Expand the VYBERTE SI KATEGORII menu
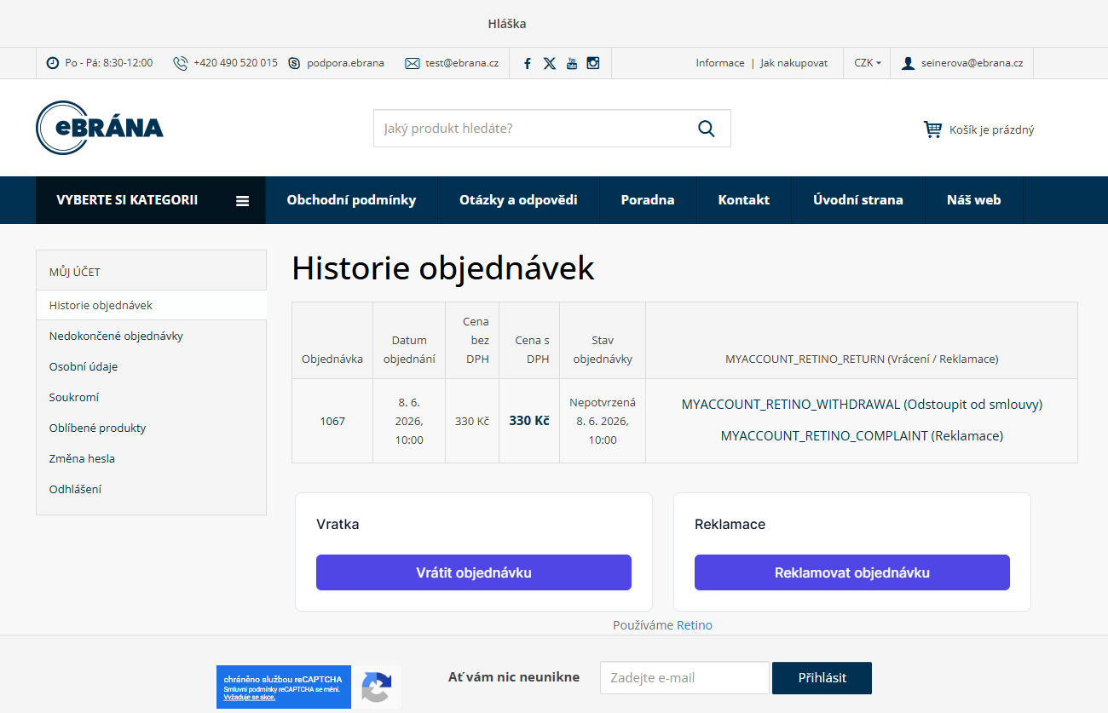This screenshot has width=1108, height=713. click(151, 200)
